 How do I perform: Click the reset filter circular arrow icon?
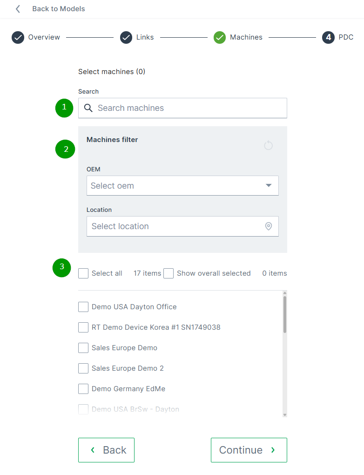click(268, 146)
